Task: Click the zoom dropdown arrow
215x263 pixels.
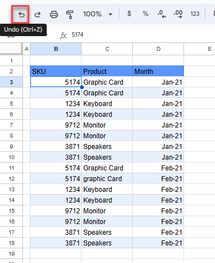Action: [110, 14]
